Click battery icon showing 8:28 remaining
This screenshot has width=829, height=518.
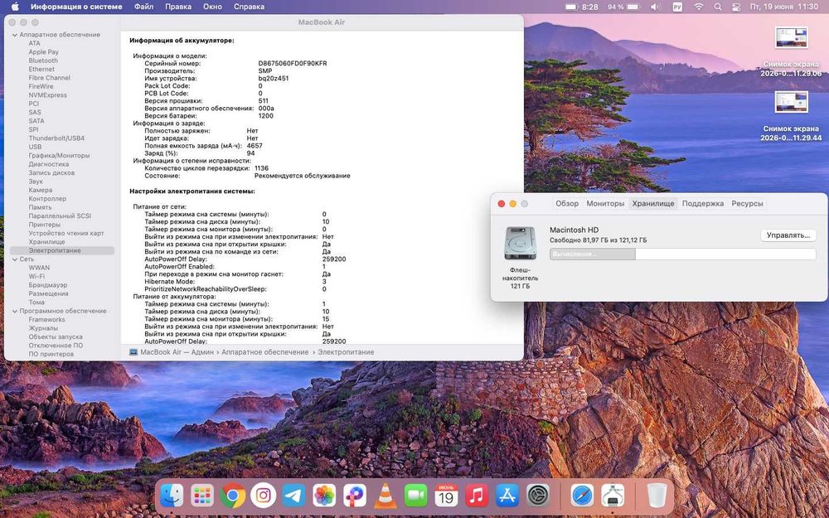[x=581, y=7]
